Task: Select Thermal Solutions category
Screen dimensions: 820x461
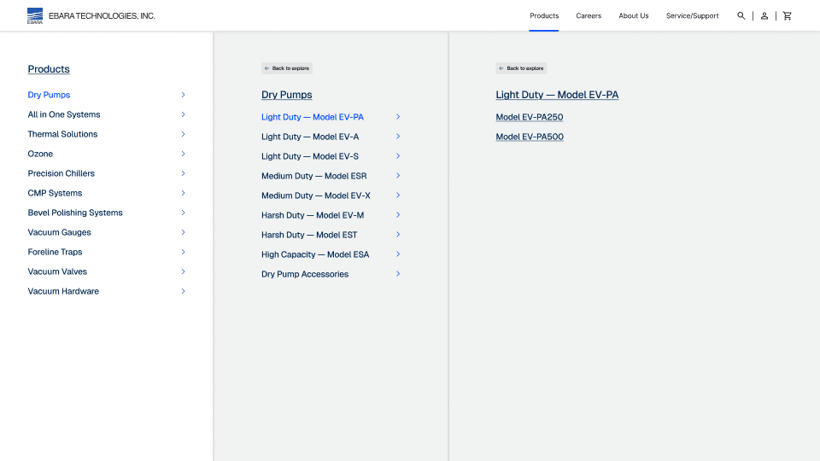Action: [62, 134]
